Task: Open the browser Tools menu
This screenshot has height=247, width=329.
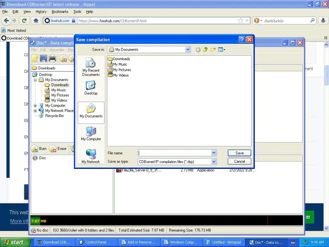Action: [77, 12]
